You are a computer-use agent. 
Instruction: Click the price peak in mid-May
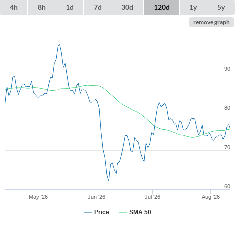tap(59, 45)
